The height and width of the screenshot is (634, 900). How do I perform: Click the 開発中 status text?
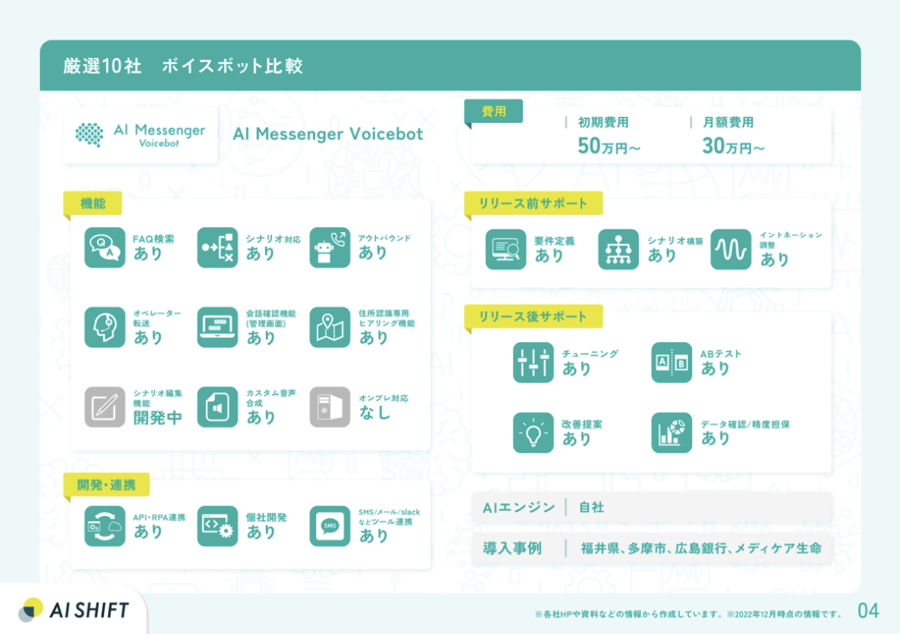coord(158,417)
